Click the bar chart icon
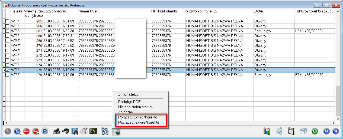 point(267,131)
